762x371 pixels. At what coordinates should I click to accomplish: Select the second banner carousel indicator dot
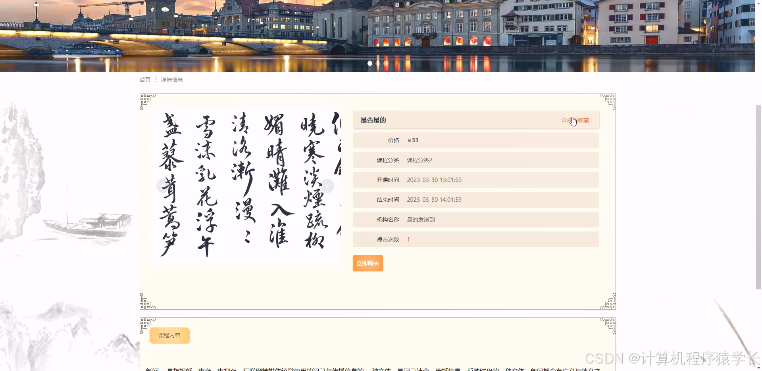(x=378, y=63)
